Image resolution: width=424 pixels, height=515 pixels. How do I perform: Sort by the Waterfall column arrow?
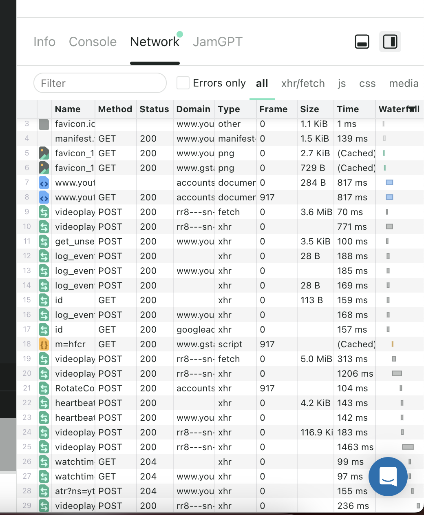coord(412,109)
